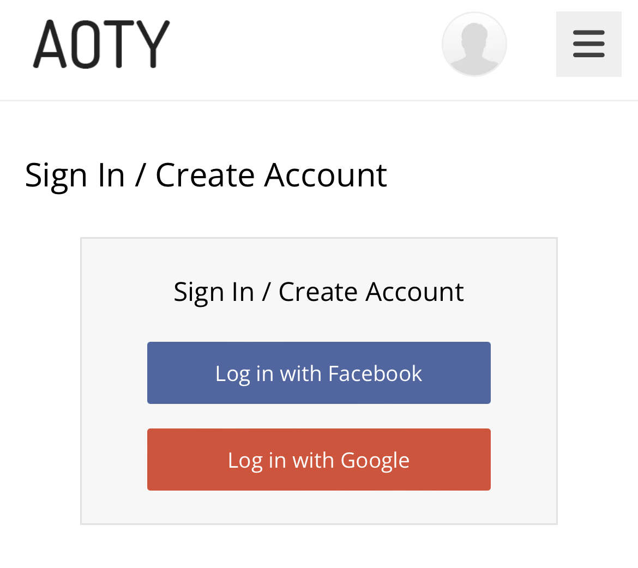Screen dimensions: 638x568
Task: Click the AOTY wordmark in the header
Action: click(x=101, y=44)
